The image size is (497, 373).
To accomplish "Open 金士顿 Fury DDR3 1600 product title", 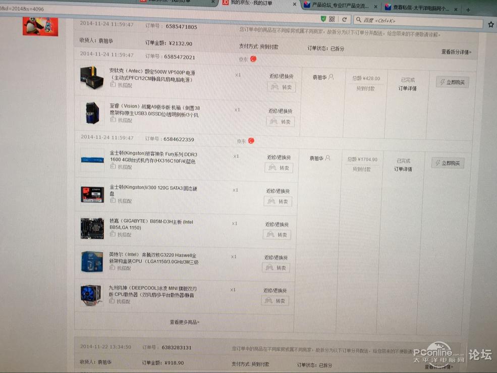I will pos(153,157).
